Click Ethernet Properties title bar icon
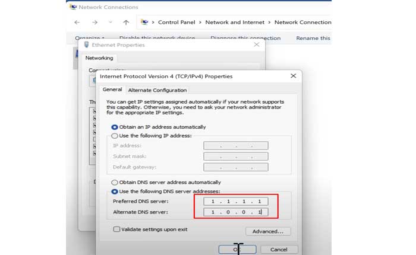 click(87, 44)
